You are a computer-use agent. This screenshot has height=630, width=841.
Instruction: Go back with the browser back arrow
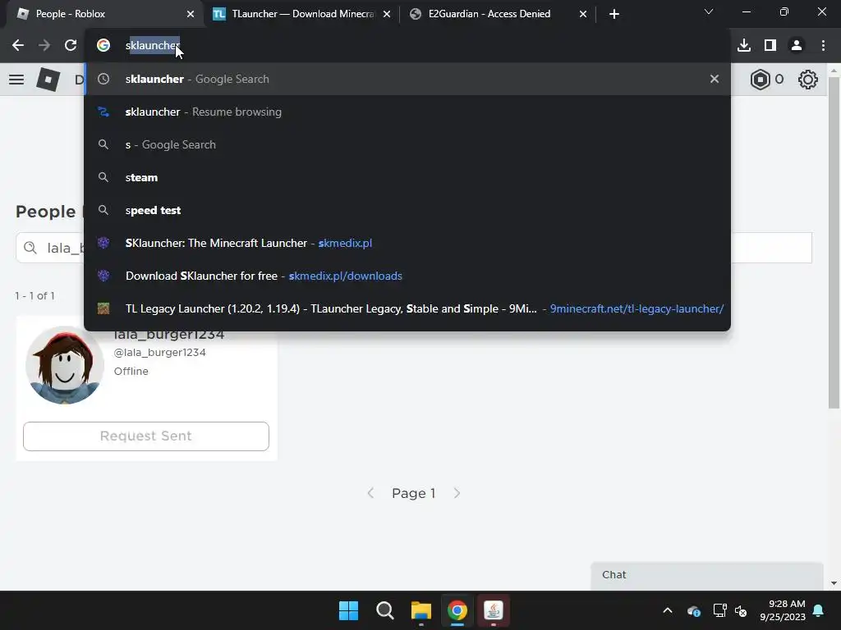tap(18, 46)
